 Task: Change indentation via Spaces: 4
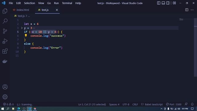click(x=114, y=104)
